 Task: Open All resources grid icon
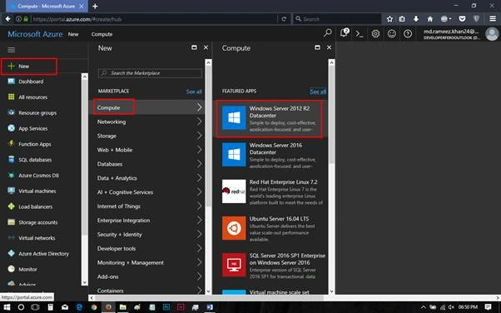point(11,97)
